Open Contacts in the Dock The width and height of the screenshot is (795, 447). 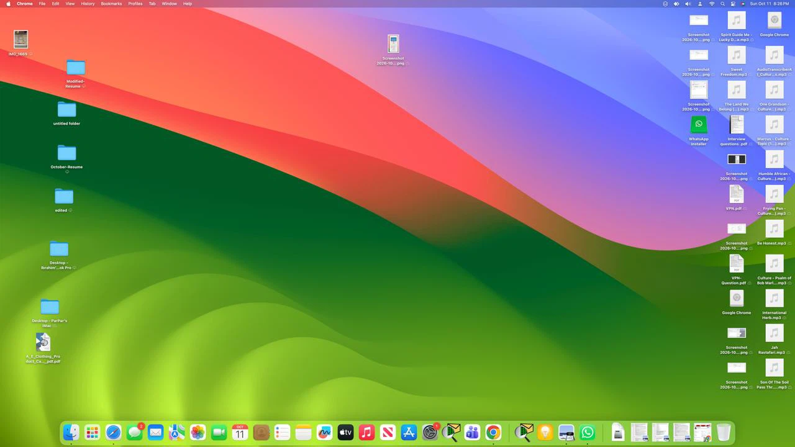pos(261,432)
